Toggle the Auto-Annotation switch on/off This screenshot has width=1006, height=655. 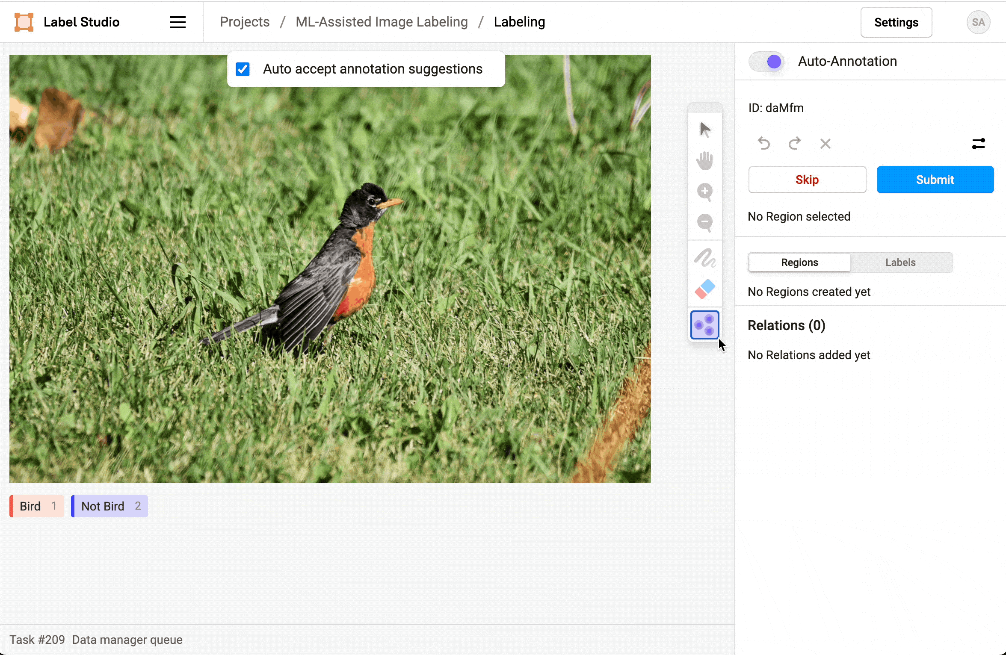point(766,61)
